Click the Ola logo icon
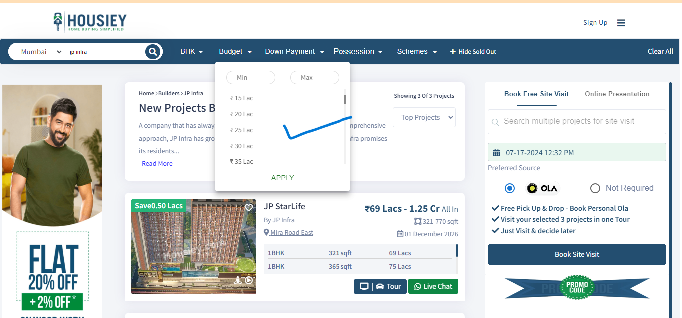682x318 pixels. (543, 188)
